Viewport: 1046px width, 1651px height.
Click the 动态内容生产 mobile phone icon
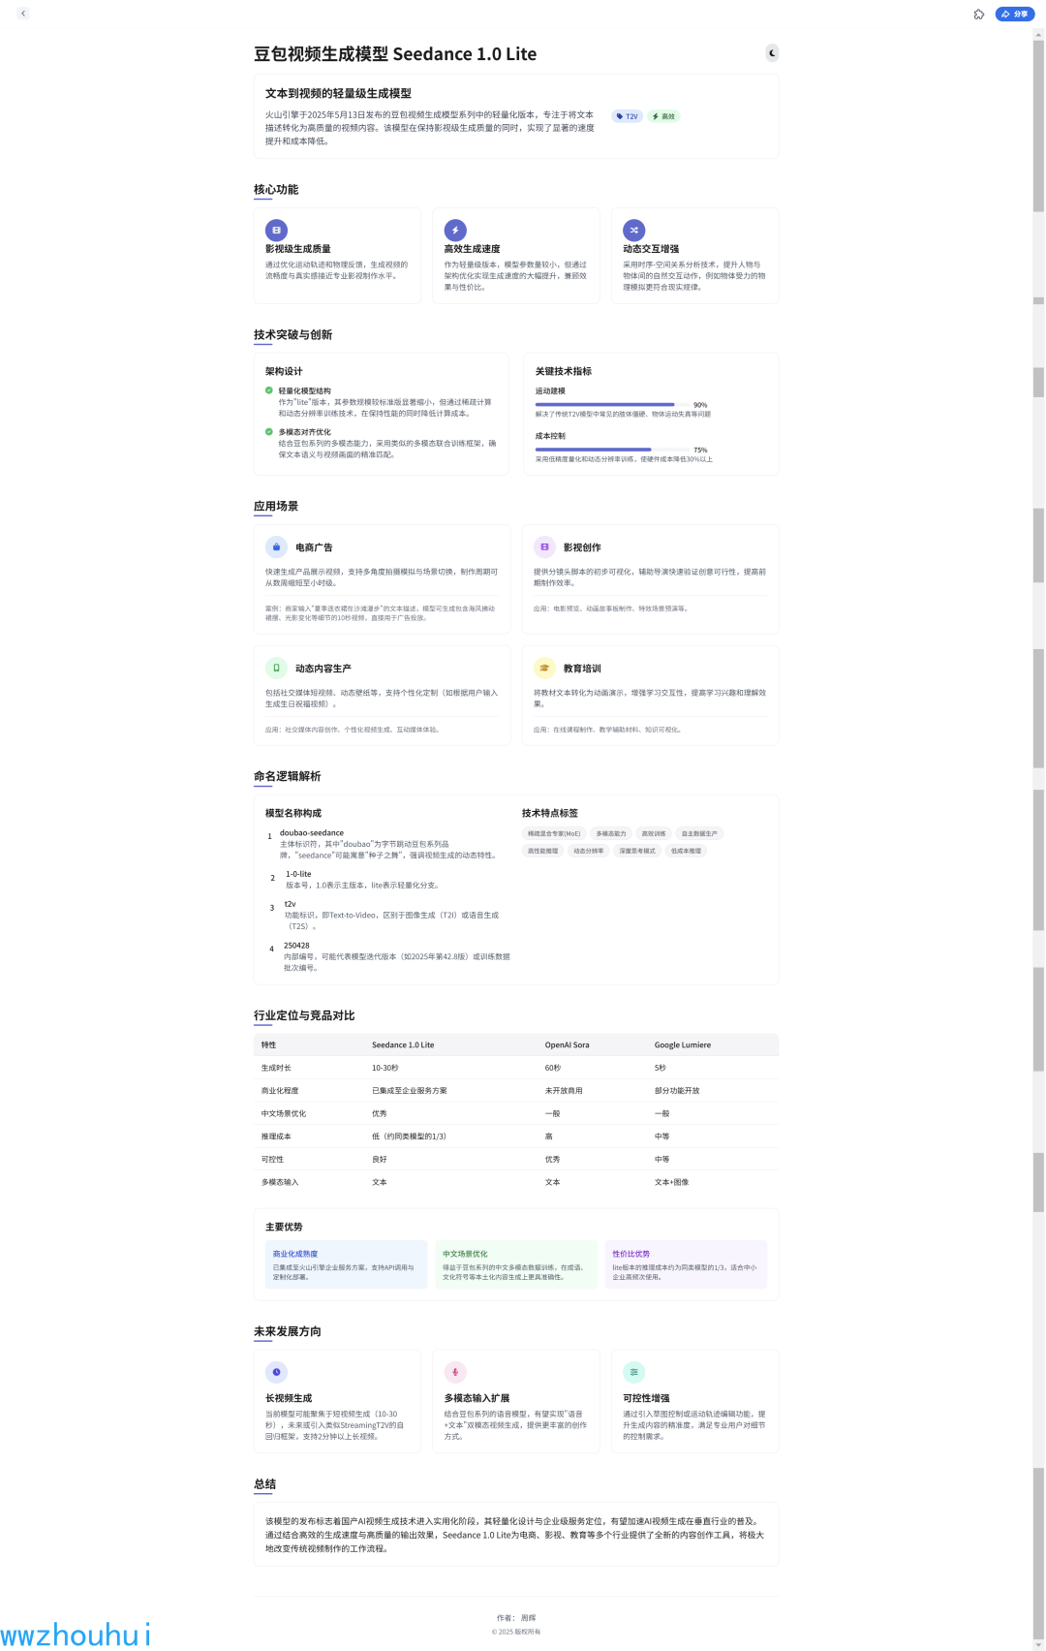point(276,668)
